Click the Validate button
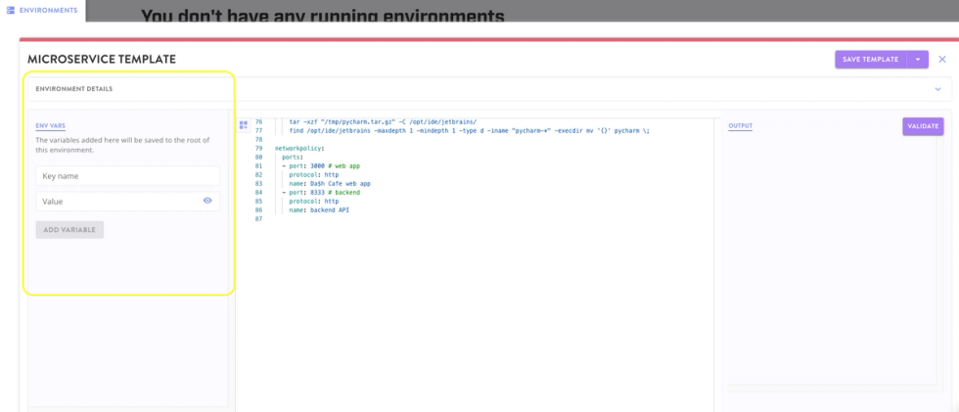959x412 pixels. click(923, 126)
